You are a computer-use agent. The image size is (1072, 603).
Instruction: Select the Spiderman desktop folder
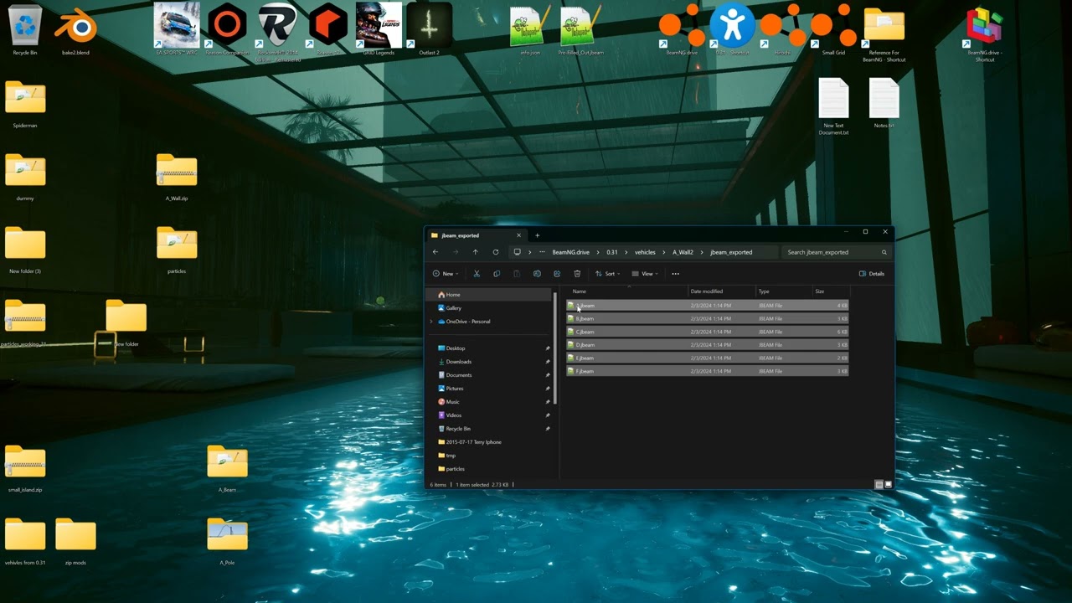tap(25, 104)
